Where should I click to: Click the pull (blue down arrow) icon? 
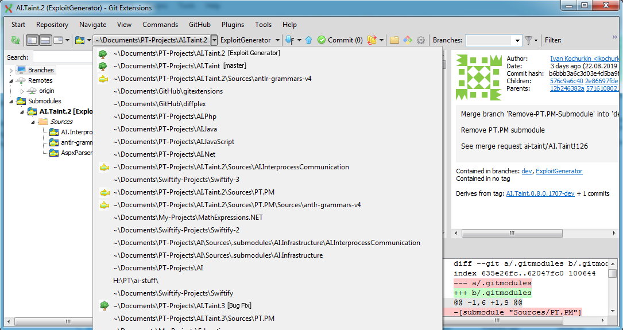[x=289, y=40]
